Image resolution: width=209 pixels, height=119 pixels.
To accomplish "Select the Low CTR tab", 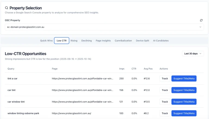I will pyautogui.click(x=62, y=41).
